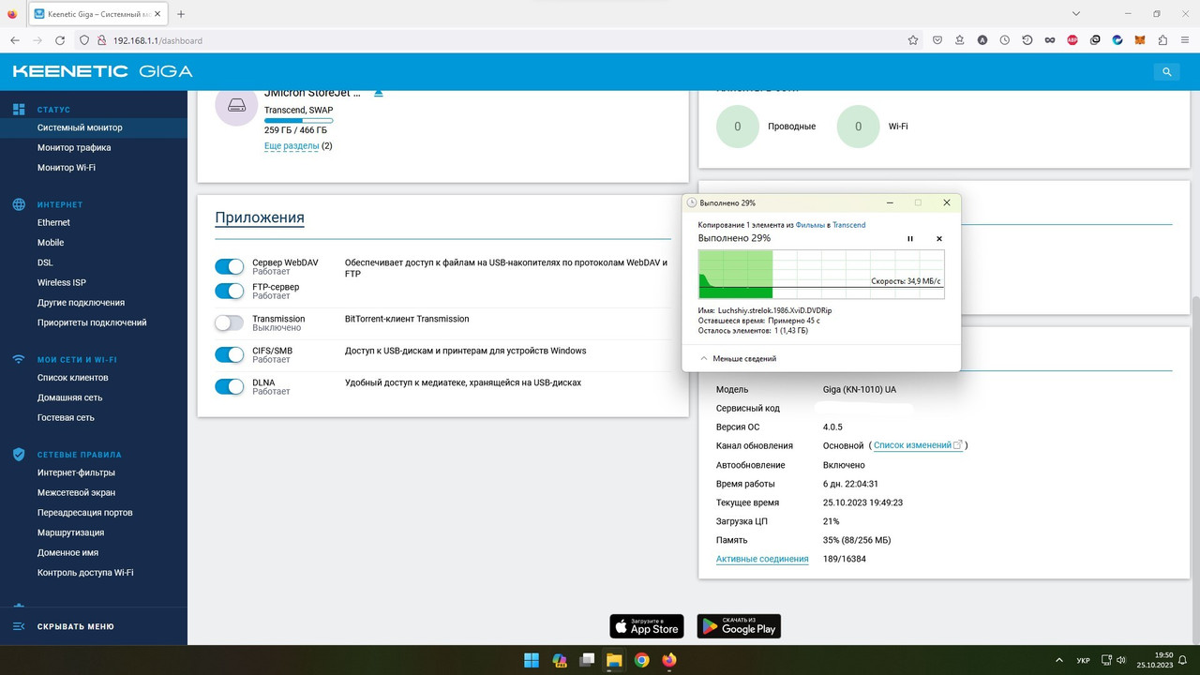Click the Google Play badge
This screenshot has height=675, width=1200.
click(739, 626)
